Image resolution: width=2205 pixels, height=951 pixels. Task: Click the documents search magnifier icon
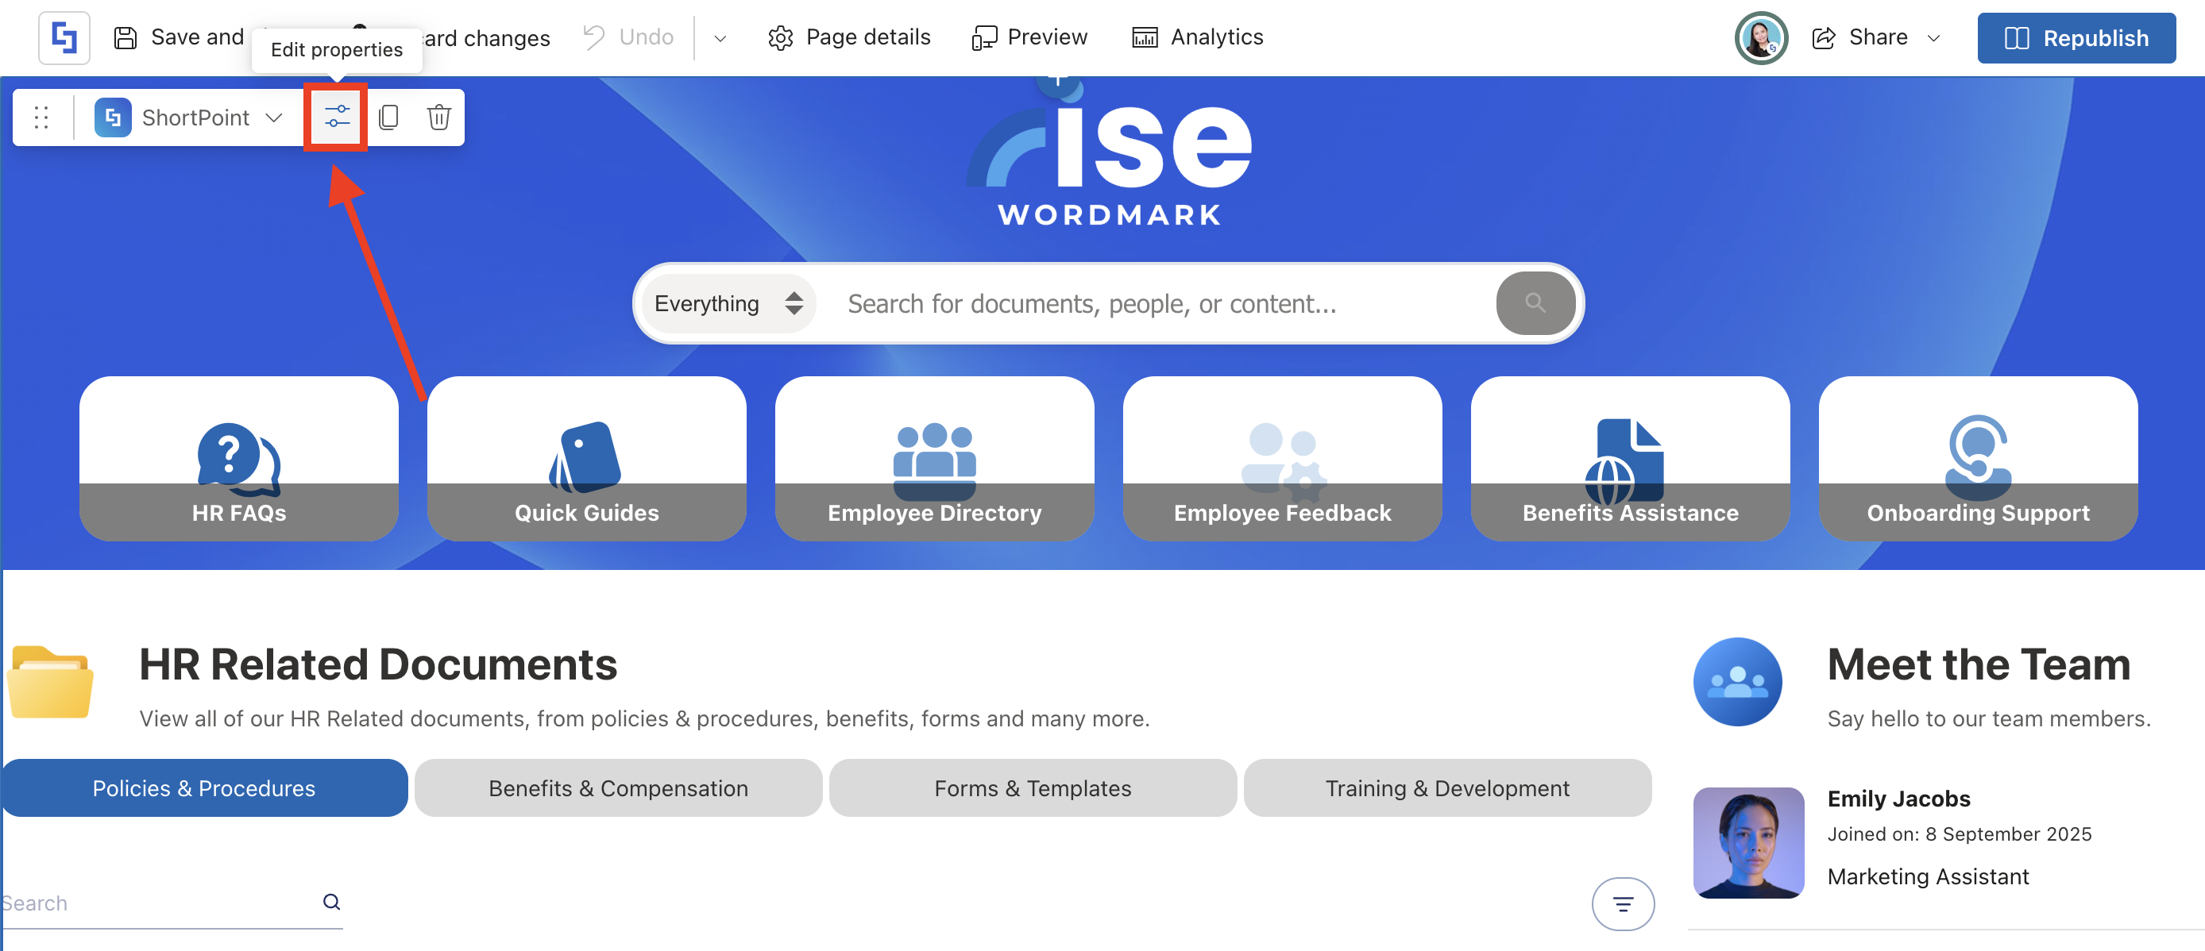click(x=331, y=902)
